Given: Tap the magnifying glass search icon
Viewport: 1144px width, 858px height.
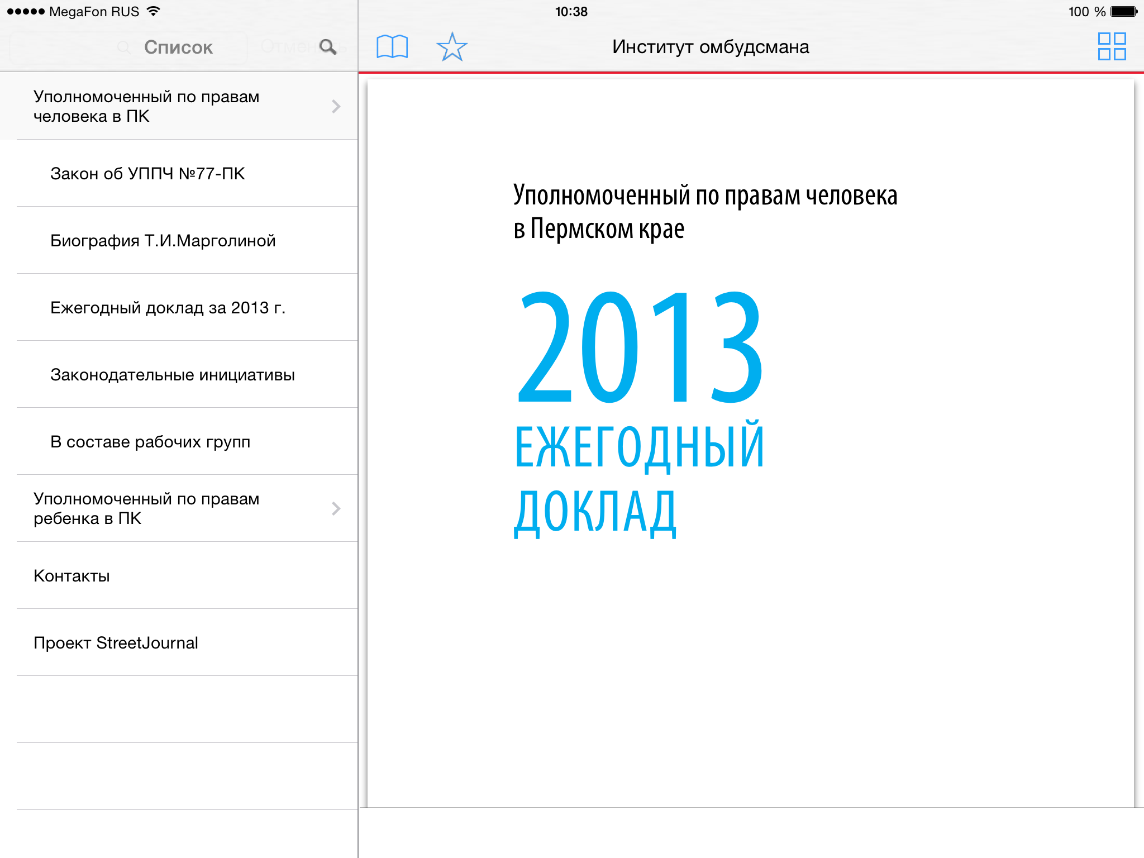Looking at the screenshot, I should coord(328,47).
